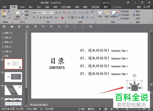Expand the 蓝色 (11) section
This screenshot has height=111, width=153.
pyautogui.click(x=3, y=33)
